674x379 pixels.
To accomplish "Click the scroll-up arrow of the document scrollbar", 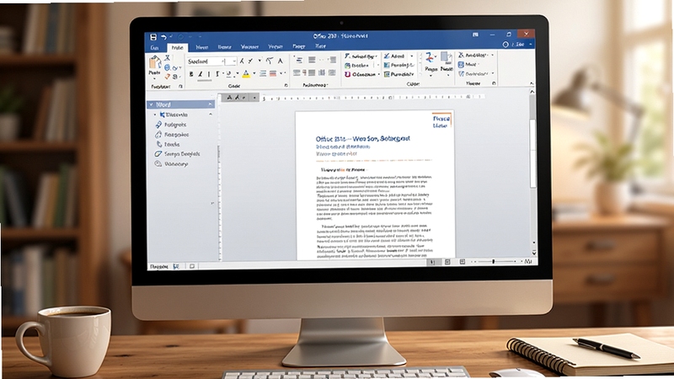I will (532, 92).
